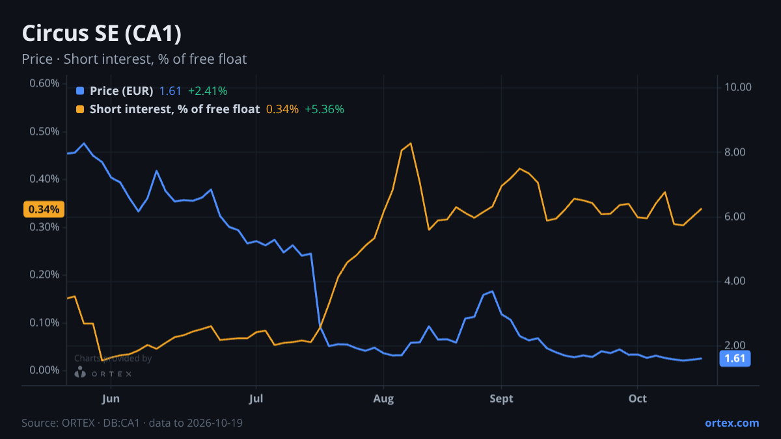
Task: Click the Jul x-axis label
Action: coord(256,398)
